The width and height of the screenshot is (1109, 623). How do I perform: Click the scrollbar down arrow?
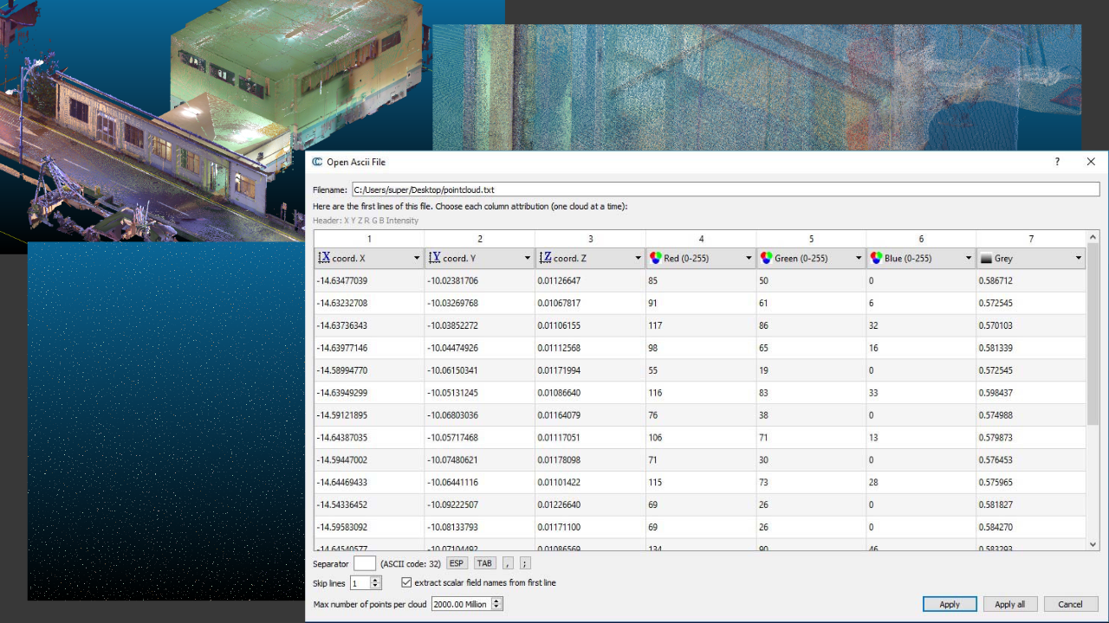1093,544
